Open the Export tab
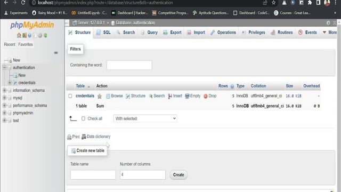The image size is (341, 192). pos(173,33)
